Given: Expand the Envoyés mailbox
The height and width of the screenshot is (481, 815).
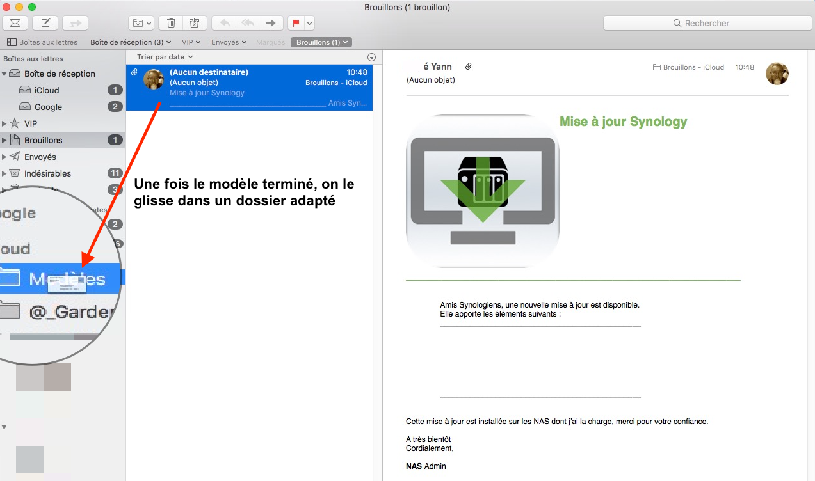Looking at the screenshot, I should click(x=4, y=157).
